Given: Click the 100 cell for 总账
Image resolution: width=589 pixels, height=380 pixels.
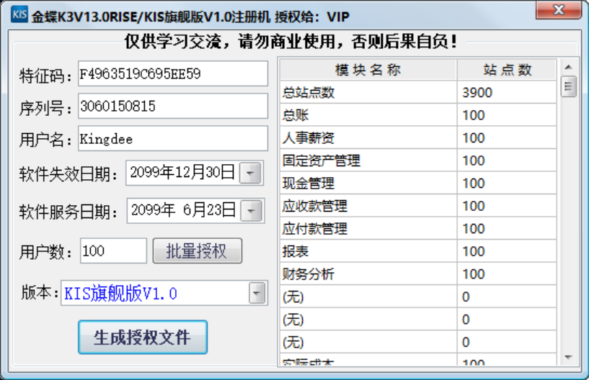Looking at the screenshot, I should (507, 115).
